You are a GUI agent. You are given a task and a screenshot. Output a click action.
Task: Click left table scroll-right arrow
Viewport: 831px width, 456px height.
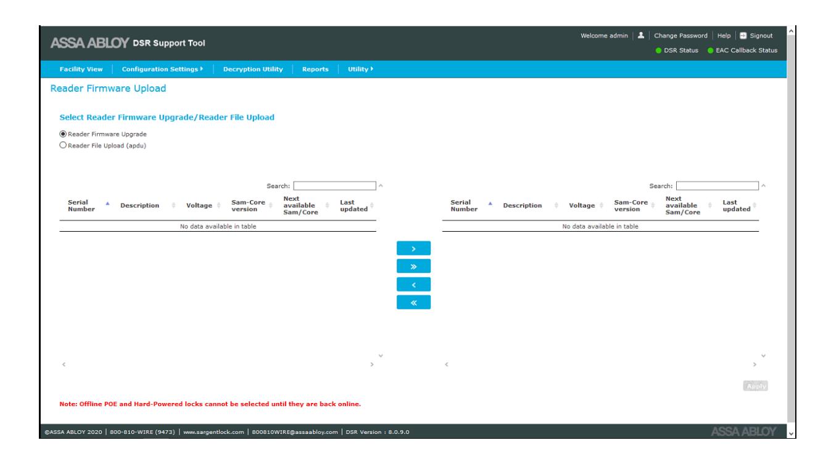tap(372, 365)
